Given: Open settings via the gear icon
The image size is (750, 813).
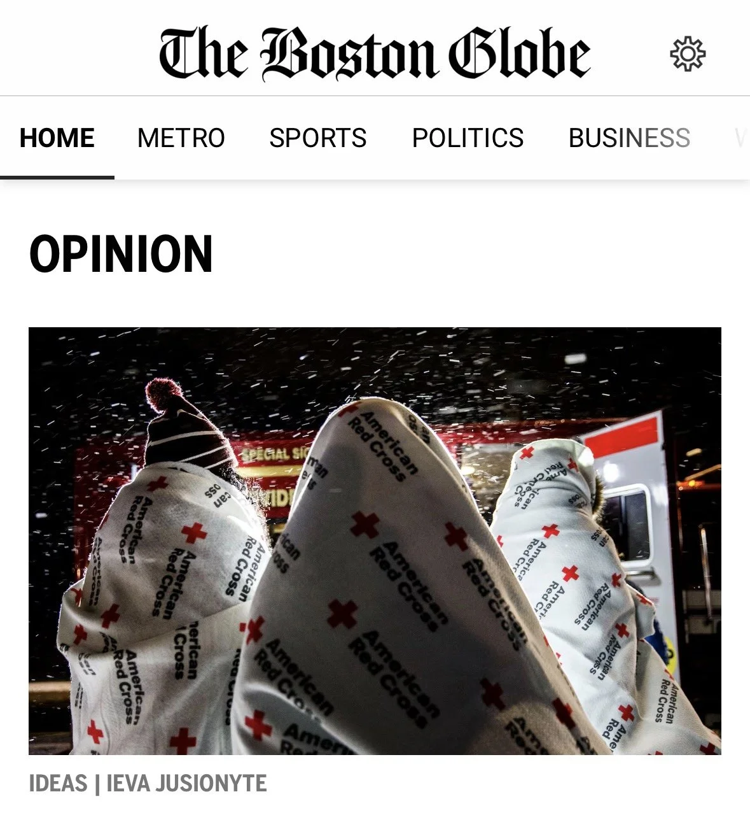Looking at the screenshot, I should pos(688,53).
